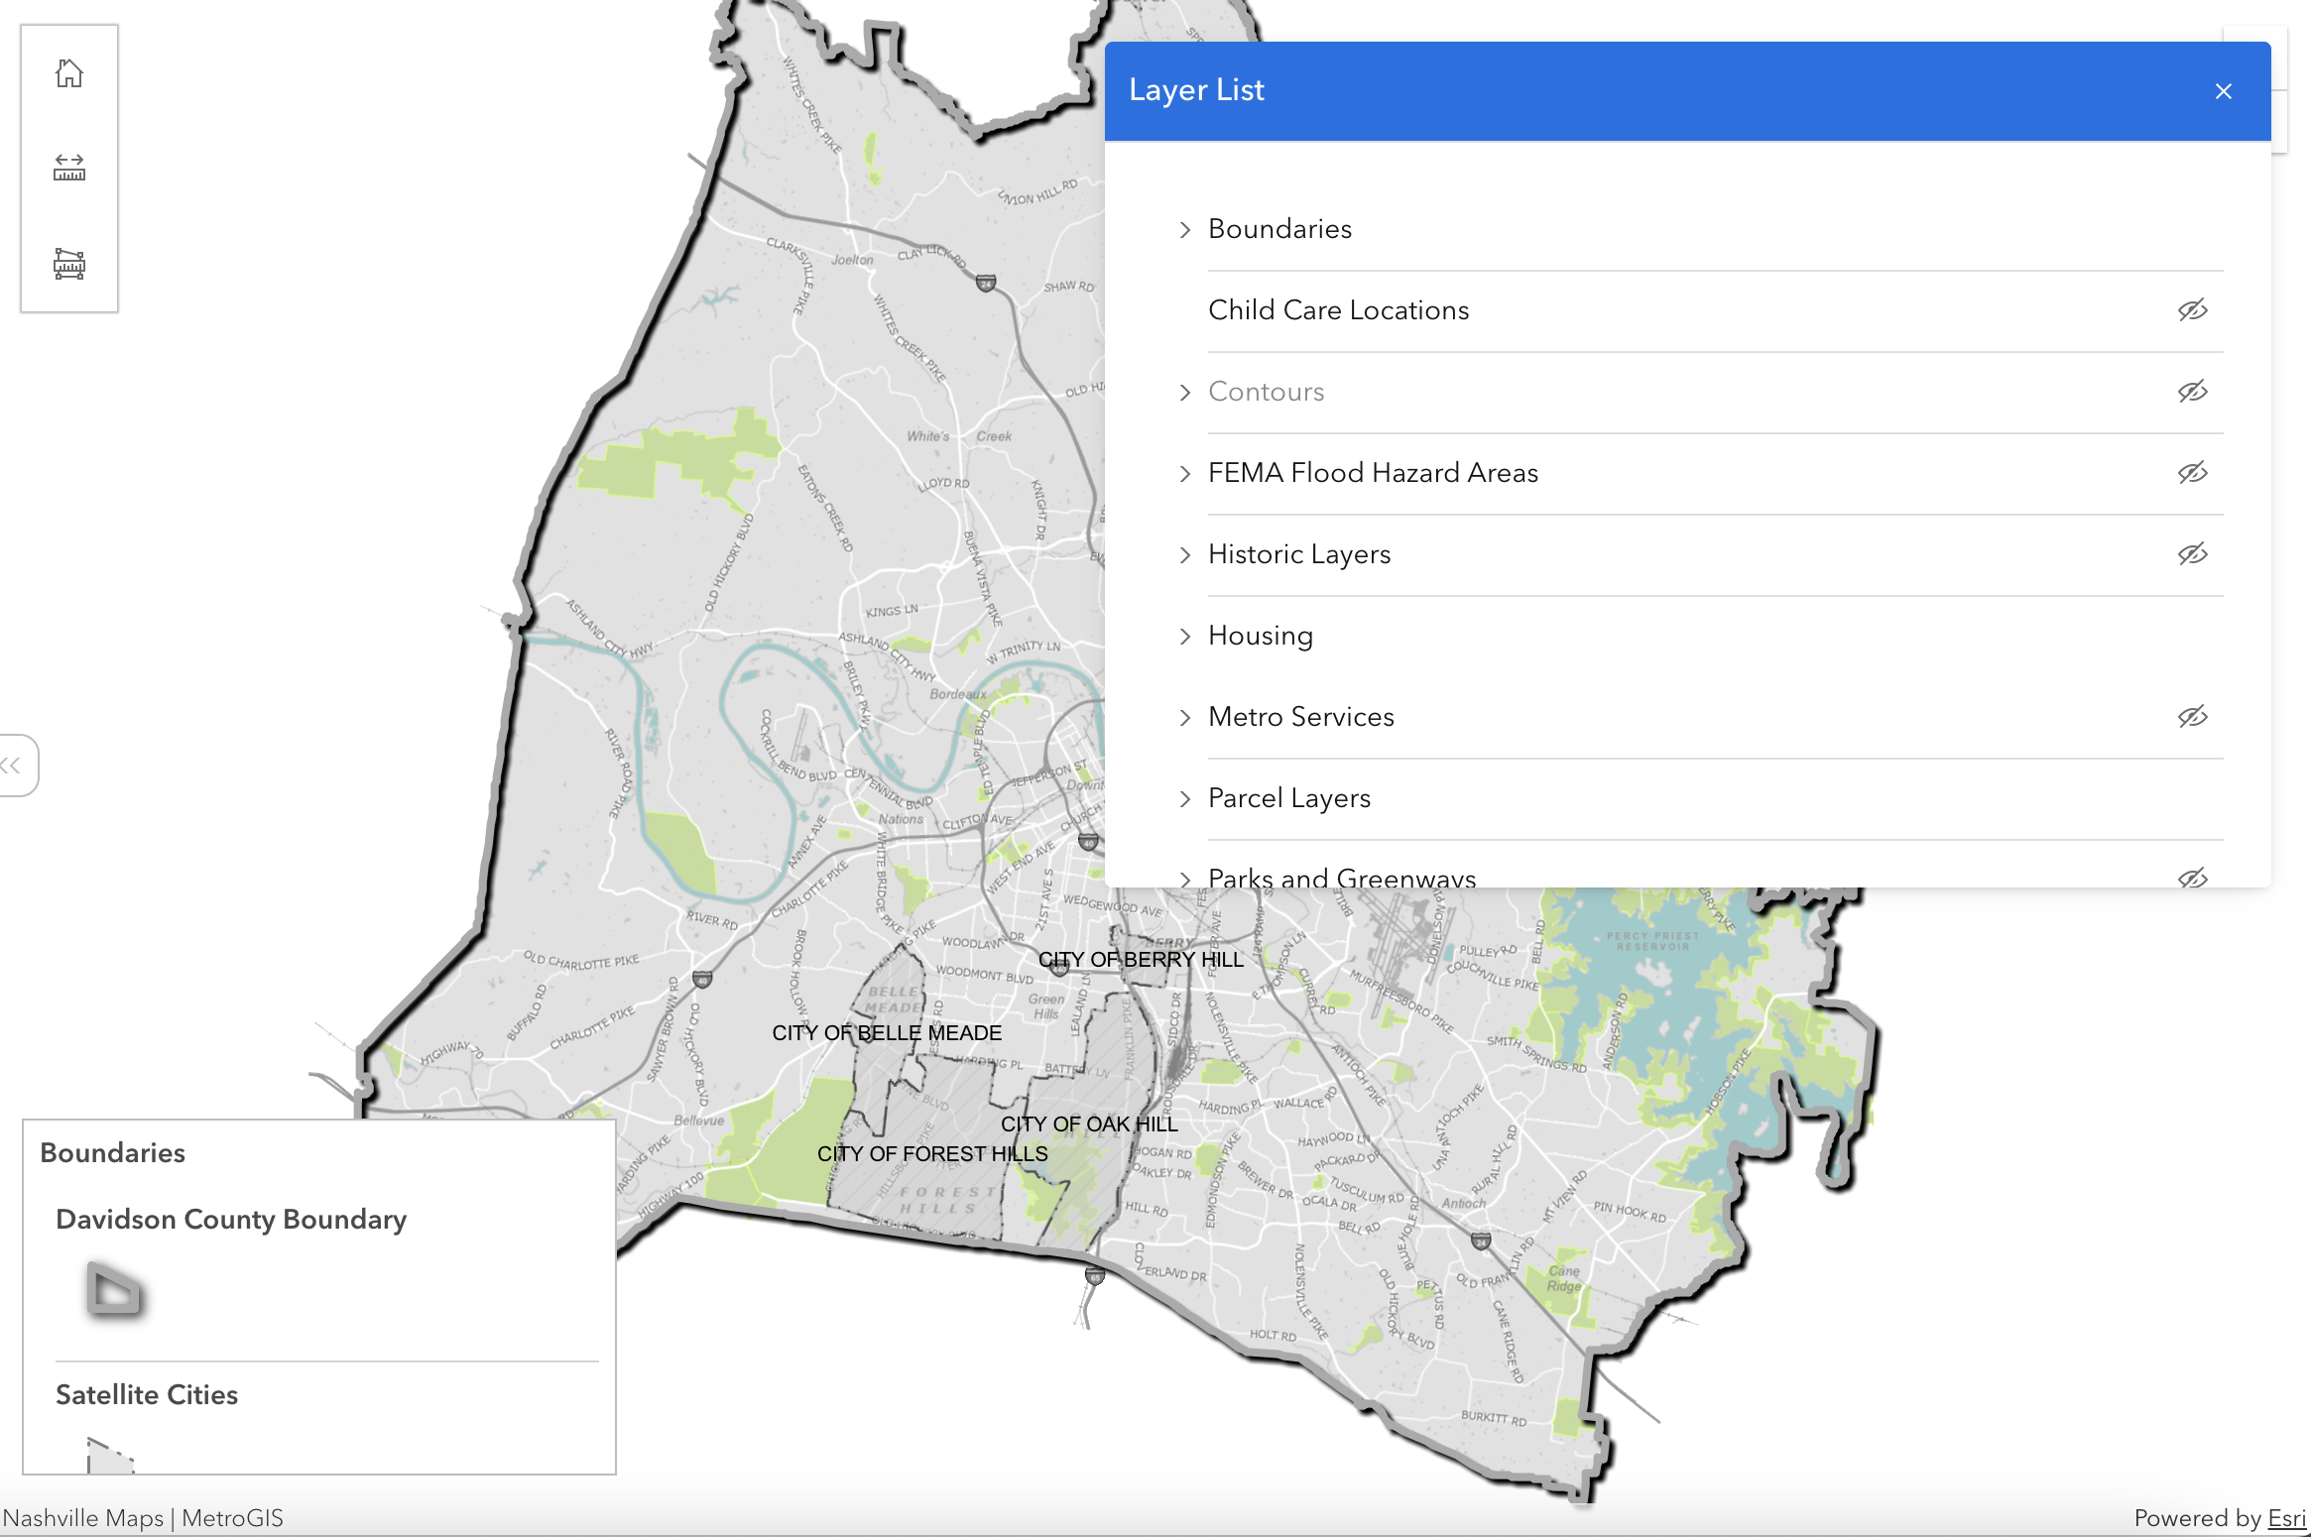Expand FEMA Flood Hazard Areas sublayers

1185,473
